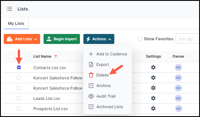Open the Sort By combo box
Screen dimensions: 200x117
(x=187, y=39)
